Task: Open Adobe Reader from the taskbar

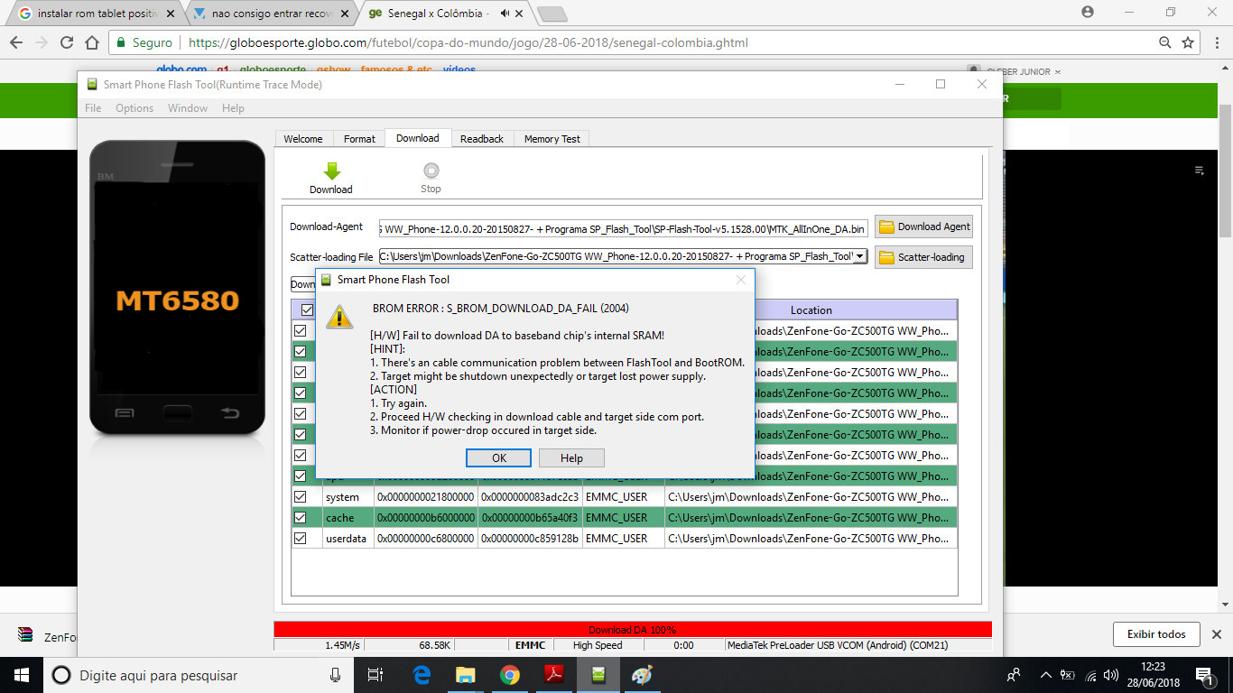Action: (554, 675)
